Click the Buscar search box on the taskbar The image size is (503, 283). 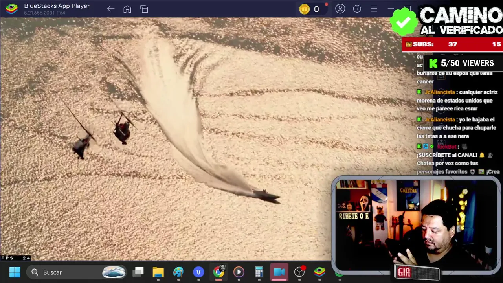click(x=77, y=272)
